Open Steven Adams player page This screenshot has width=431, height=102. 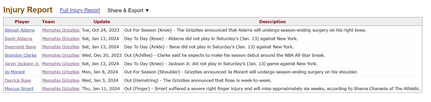pyautogui.click(x=20, y=30)
